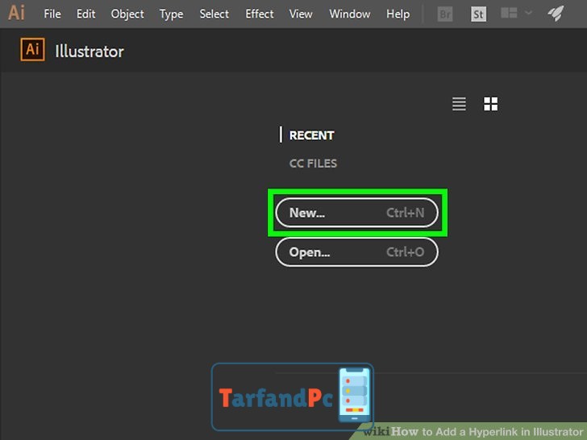Open the Help menu
Image resolution: width=587 pixels, height=440 pixels.
[398, 15]
